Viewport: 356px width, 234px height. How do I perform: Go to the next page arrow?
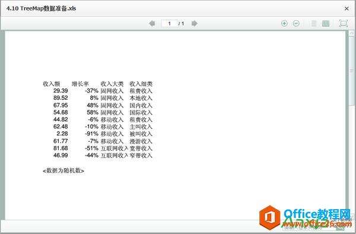(x=195, y=23)
